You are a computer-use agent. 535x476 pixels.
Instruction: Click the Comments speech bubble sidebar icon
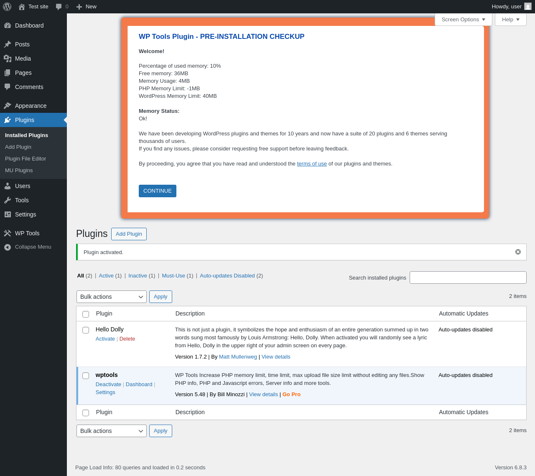click(x=8, y=87)
